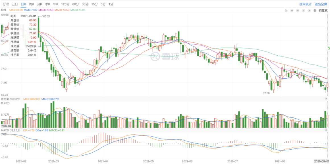Open the 前复权 adjustment dropdown
The width and height of the screenshot is (330, 165).
pos(323,11)
